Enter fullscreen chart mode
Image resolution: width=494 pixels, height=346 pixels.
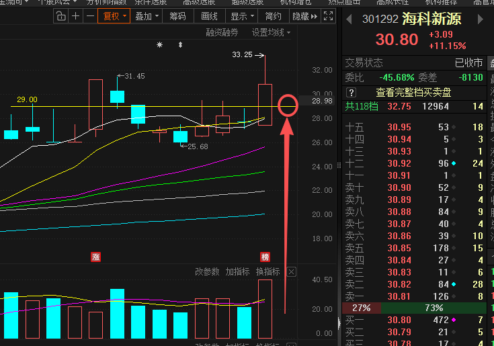(x=328, y=16)
